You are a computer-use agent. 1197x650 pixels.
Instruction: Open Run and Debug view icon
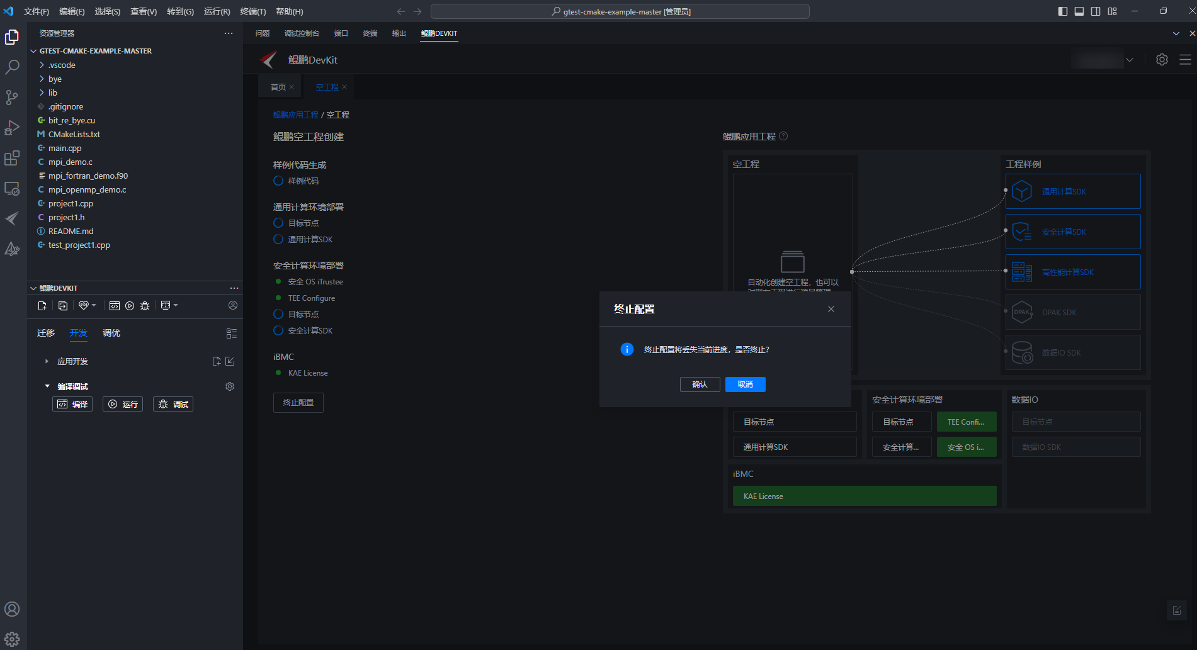12,128
